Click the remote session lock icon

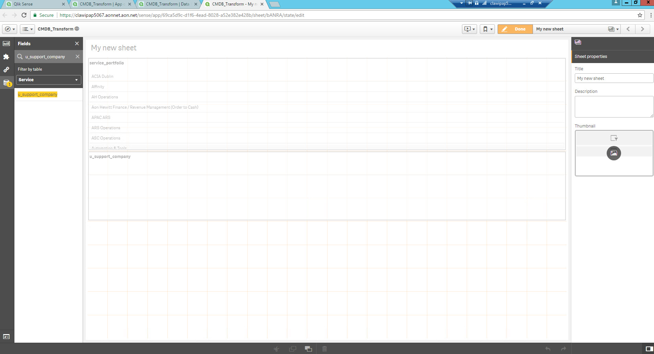477,3
